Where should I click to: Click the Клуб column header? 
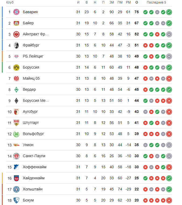pyautogui.click(x=10, y=2)
